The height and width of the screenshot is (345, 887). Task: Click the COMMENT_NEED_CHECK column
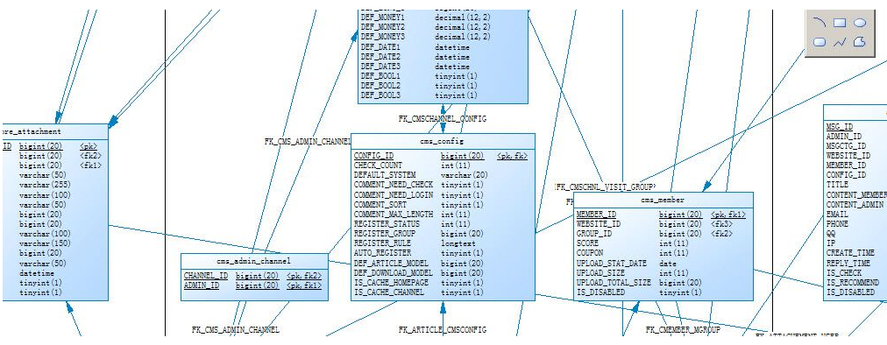click(x=394, y=185)
